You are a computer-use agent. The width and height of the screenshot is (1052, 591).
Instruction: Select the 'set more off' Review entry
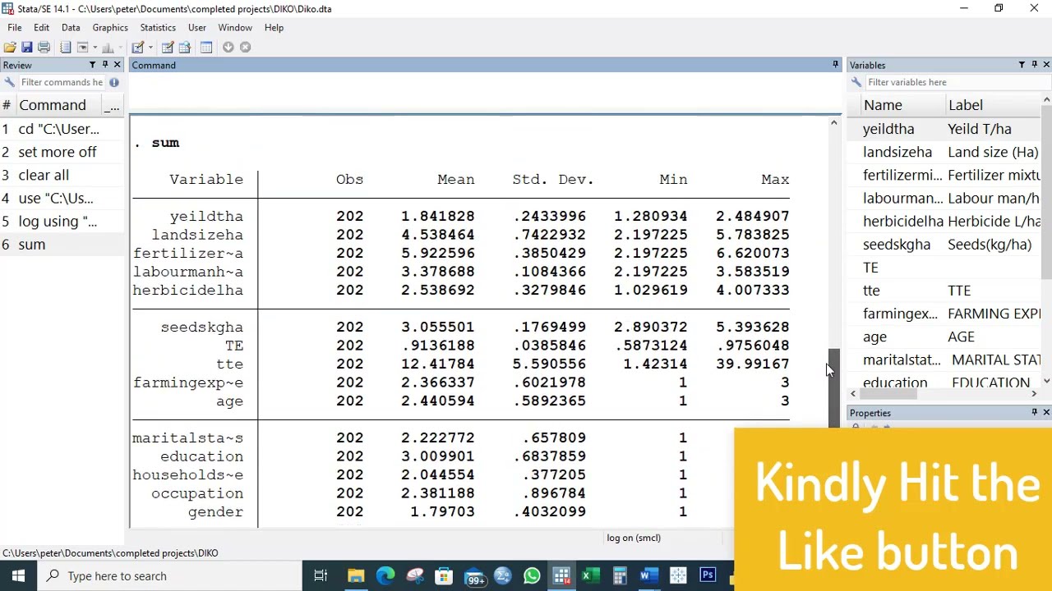tap(62, 152)
